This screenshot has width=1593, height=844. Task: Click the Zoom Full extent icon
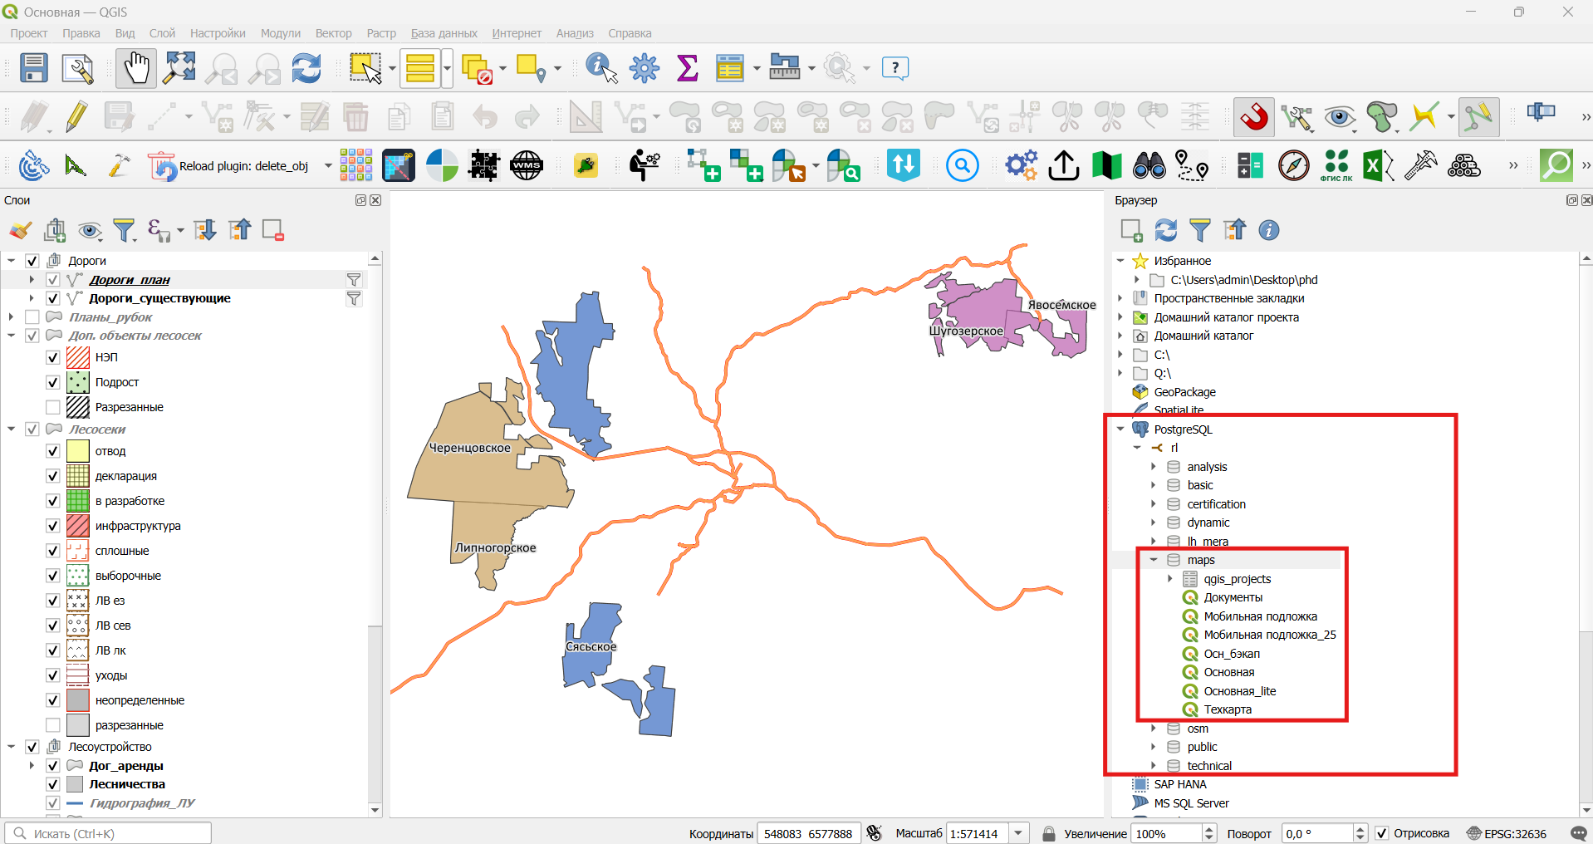pos(179,68)
